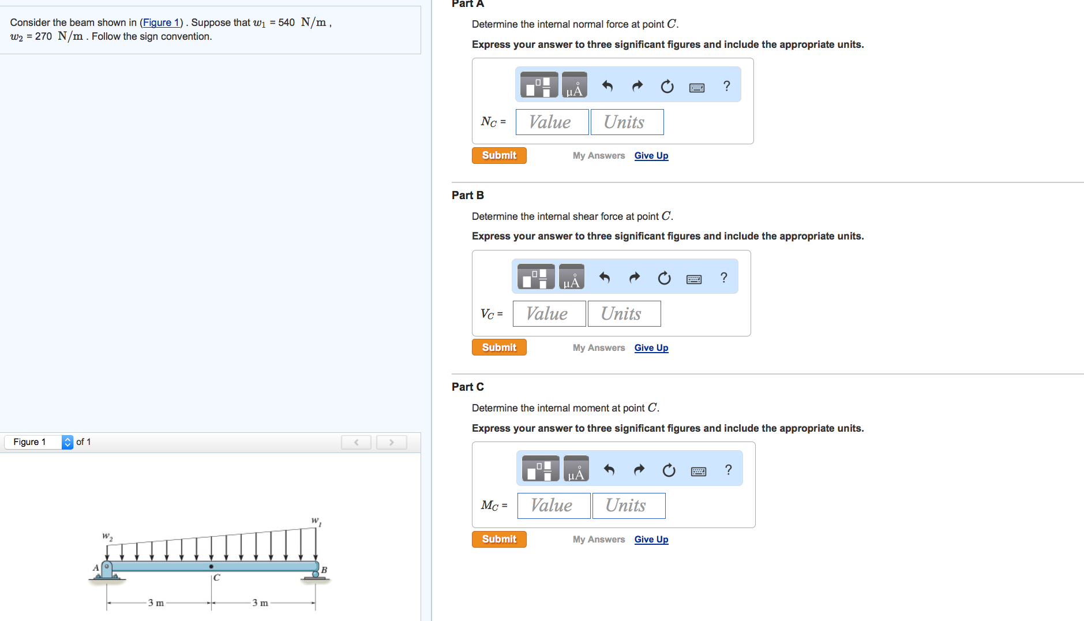Viewport: 1084px width, 621px height.
Task: Undo in Part A answer toolbar
Action: [607, 86]
